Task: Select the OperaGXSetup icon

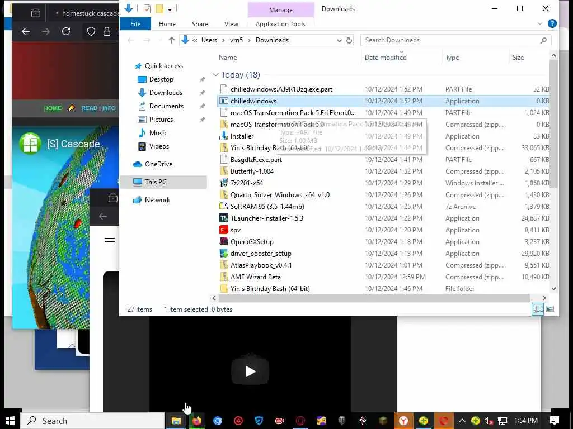Action: [224, 241]
